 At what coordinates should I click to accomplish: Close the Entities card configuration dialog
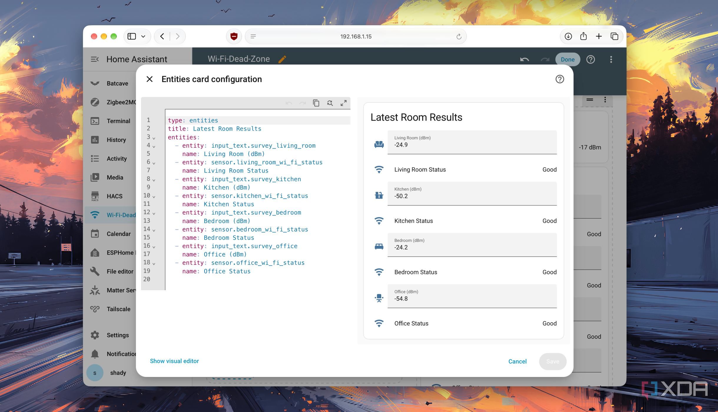click(x=150, y=79)
